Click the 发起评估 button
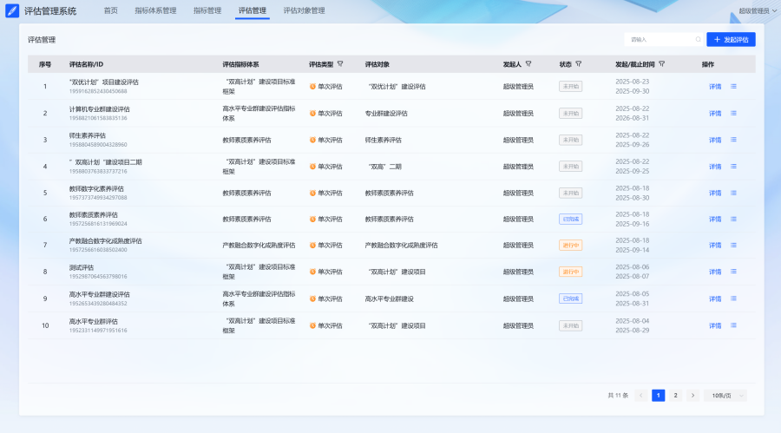Screen dimensions: 781x433 point(731,39)
